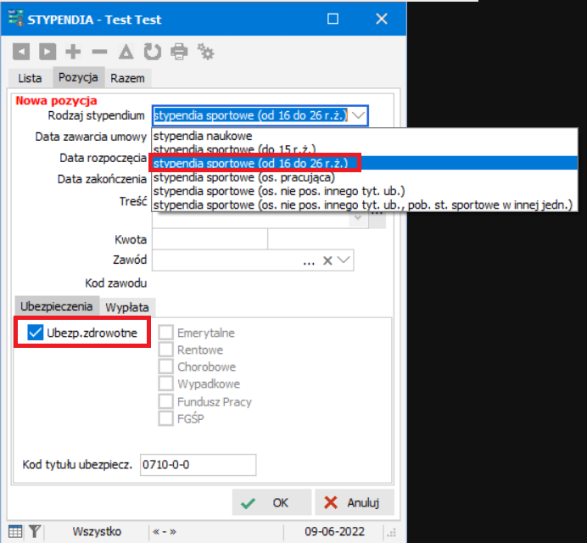
Task: Click the table grid icon in status bar
Action: pyautogui.click(x=15, y=531)
